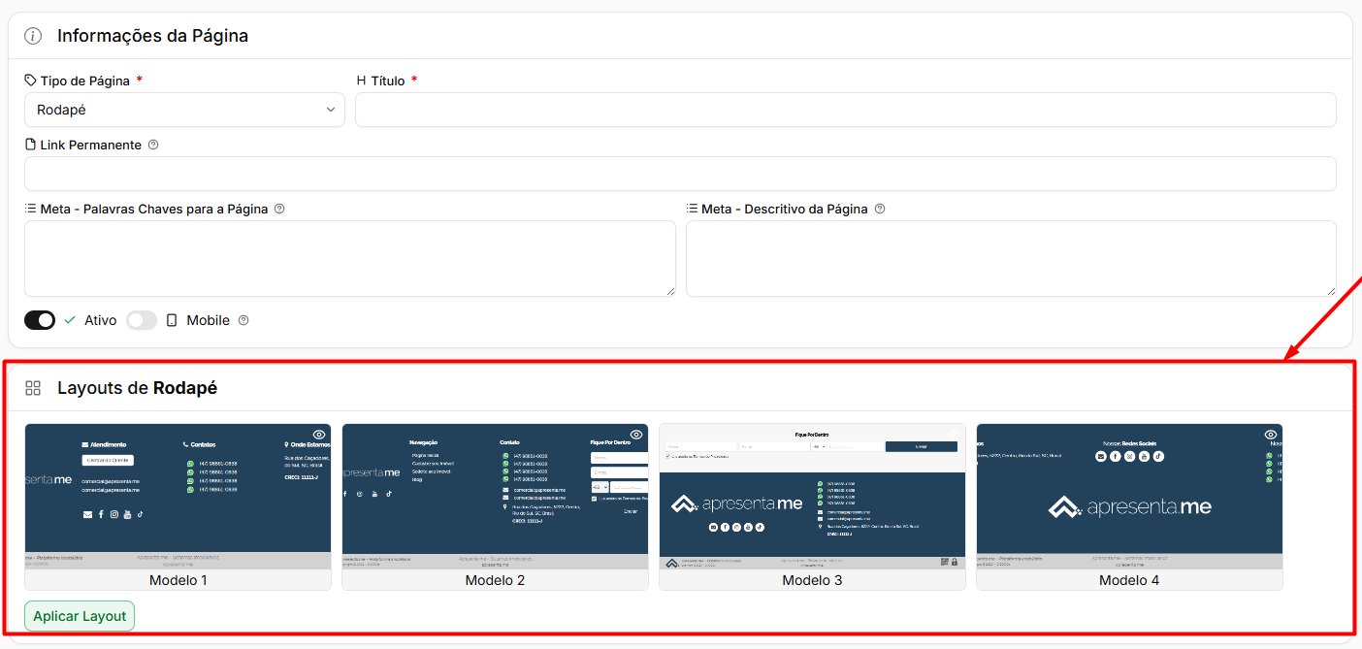Click the info icon beside Informações da Página

(33, 36)
